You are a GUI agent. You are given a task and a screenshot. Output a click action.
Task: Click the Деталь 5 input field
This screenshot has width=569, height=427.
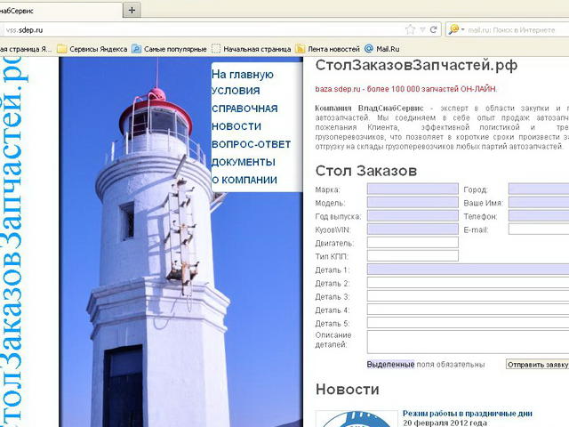469,323
